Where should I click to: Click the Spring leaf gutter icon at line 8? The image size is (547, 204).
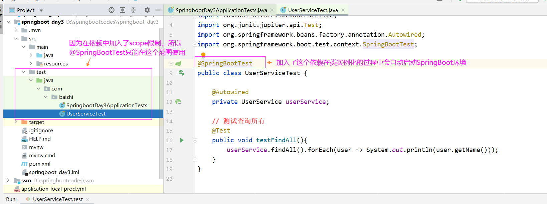tap(179, 63)
